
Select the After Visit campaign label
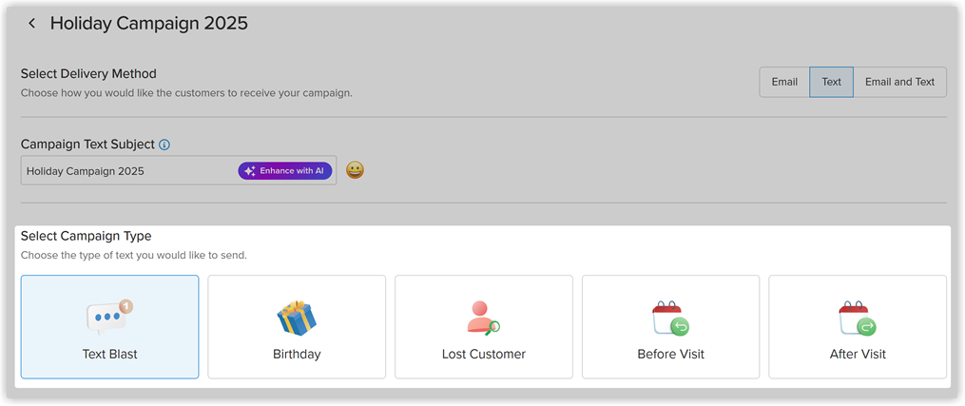(x=858, y=355)
